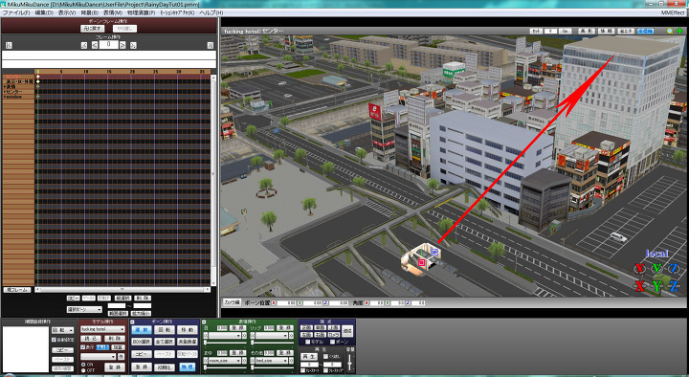Screen dimensions: 689x377
Task: Go to previous keyframe arrow left of < button
Action: [x=84, y=45]
